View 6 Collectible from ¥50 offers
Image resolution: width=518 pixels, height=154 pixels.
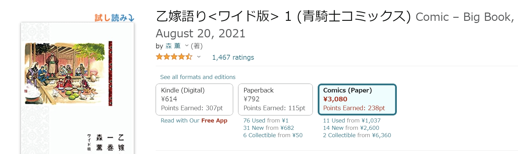(273, 135)
